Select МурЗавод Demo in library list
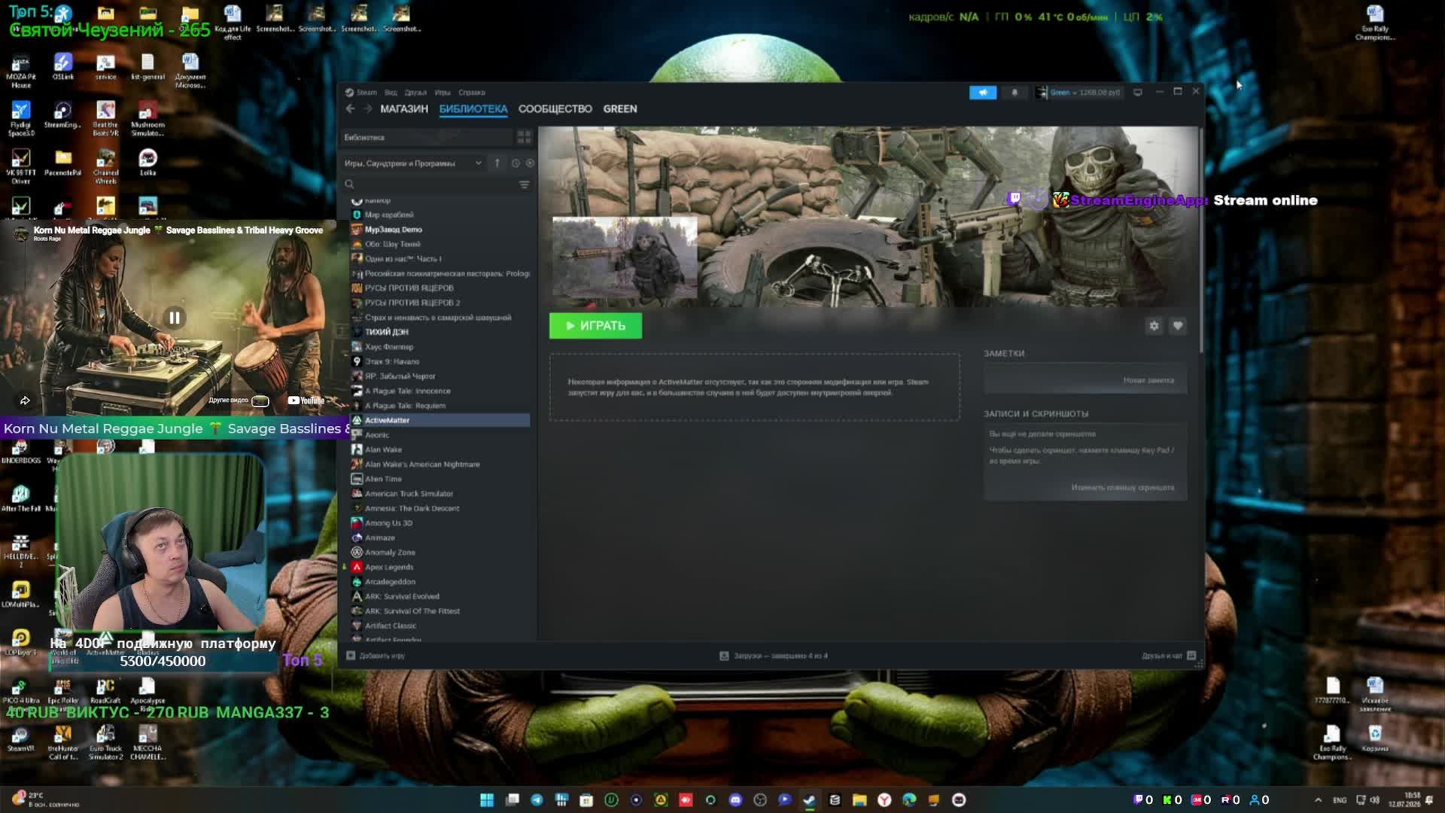This screenshot has width=1445, height=813. click(x=441, y=230)
